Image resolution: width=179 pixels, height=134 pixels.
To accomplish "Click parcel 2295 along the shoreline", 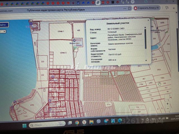I will click(35, 44).
